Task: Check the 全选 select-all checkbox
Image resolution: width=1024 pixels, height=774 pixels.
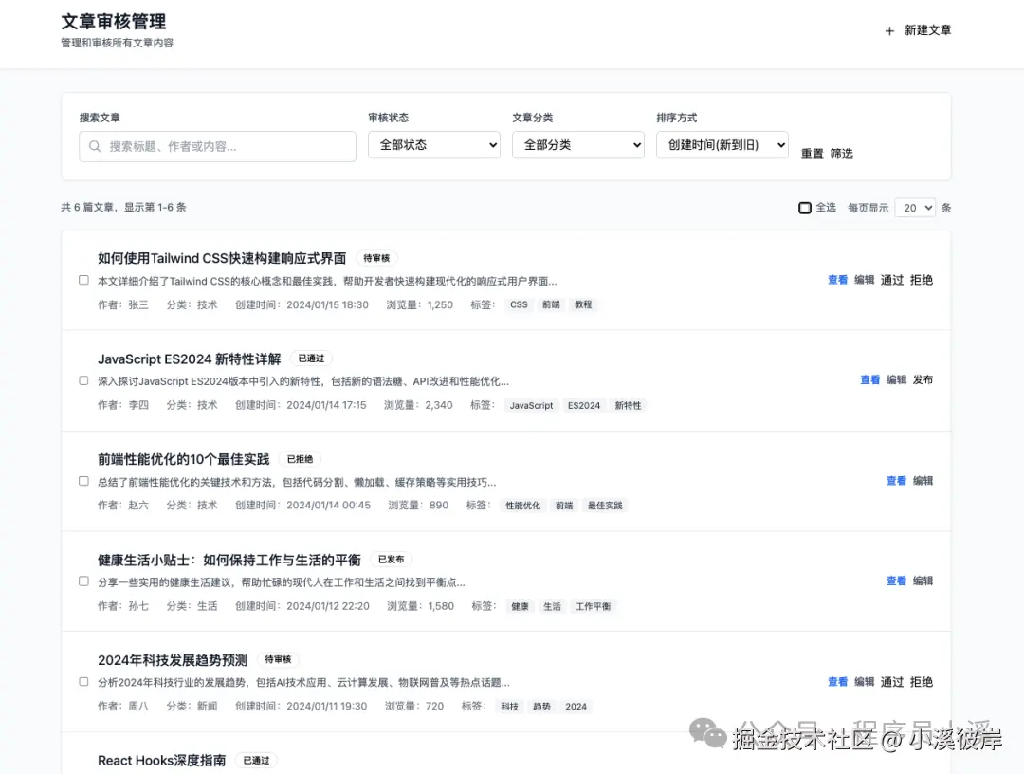Action: tap(805, 207)
